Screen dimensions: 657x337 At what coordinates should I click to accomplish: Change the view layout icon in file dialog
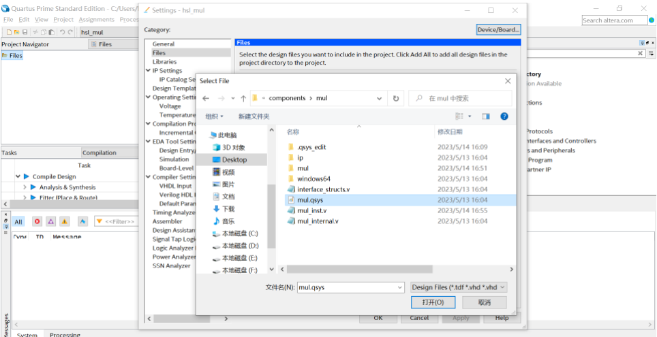click(x=459, y=116)
